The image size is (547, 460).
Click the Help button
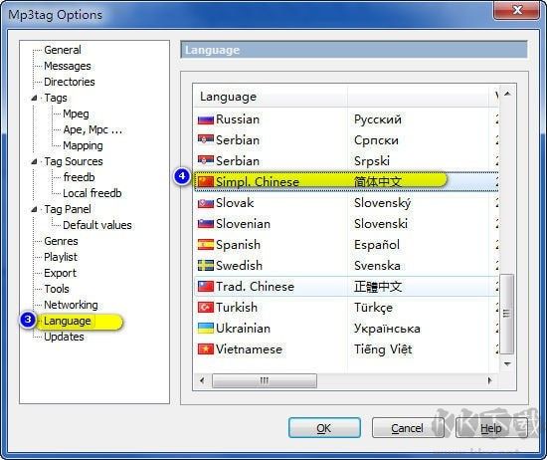tap(491, 428)
